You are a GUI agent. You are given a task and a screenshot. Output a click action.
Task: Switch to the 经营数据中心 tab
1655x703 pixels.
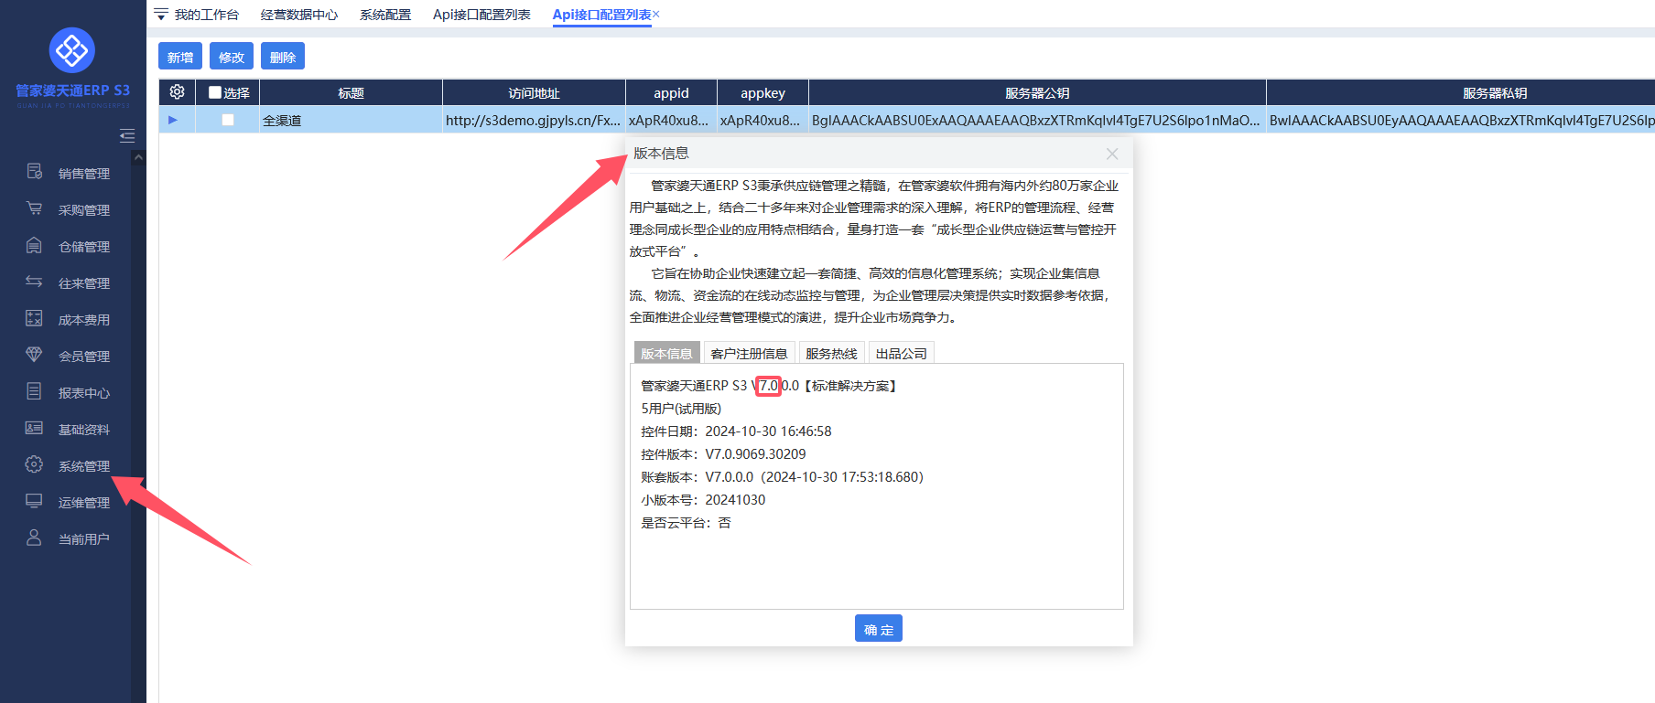[x=299, y=15]
